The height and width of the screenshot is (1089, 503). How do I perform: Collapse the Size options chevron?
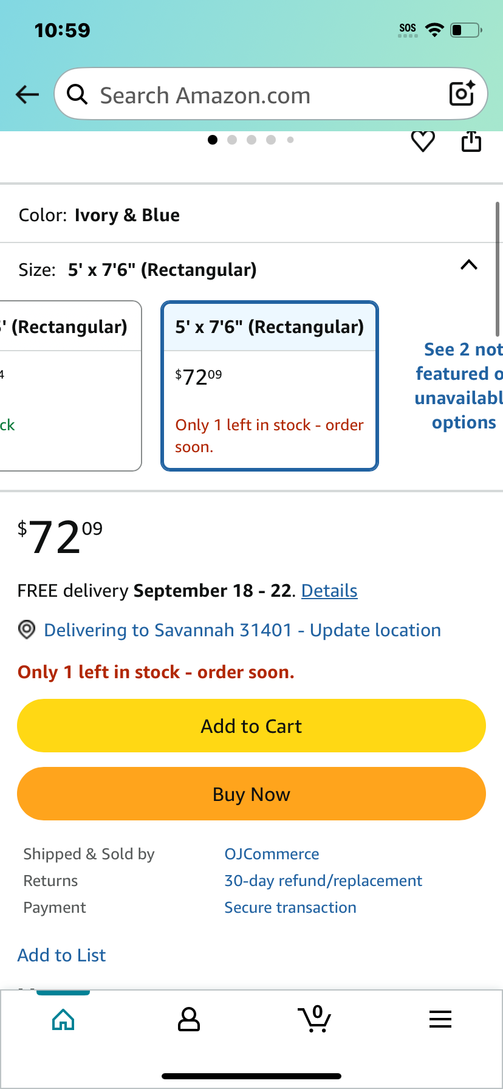tap(469, 265)
